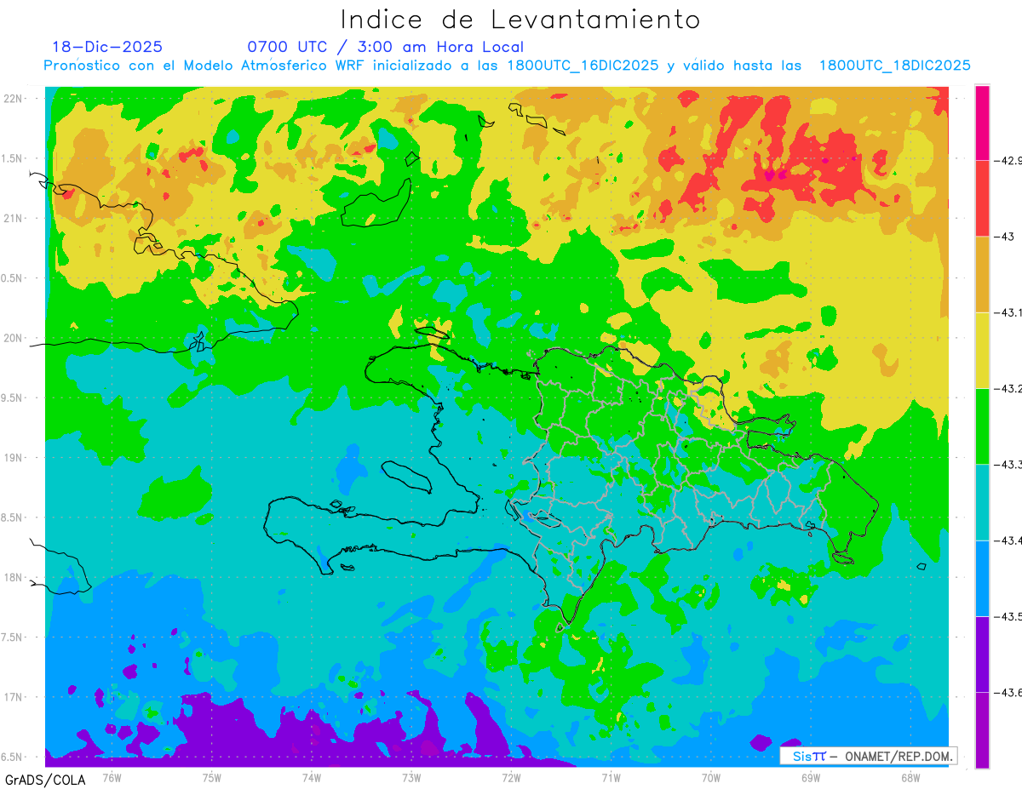Select the yellow legend swatch above -43.2
The width and height of the screenshot is (1022, 789).
982,350
